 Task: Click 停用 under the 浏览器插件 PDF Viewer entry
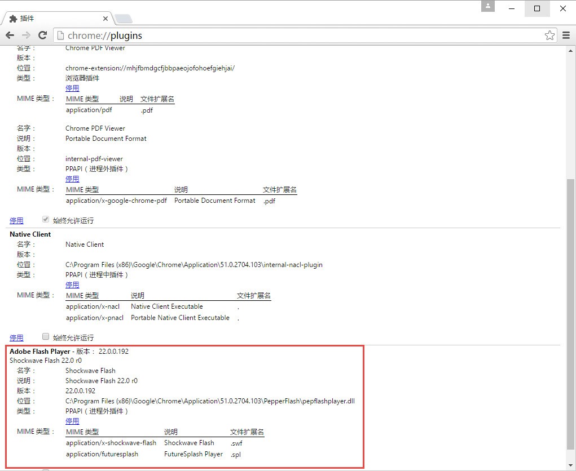pos(72,88)
